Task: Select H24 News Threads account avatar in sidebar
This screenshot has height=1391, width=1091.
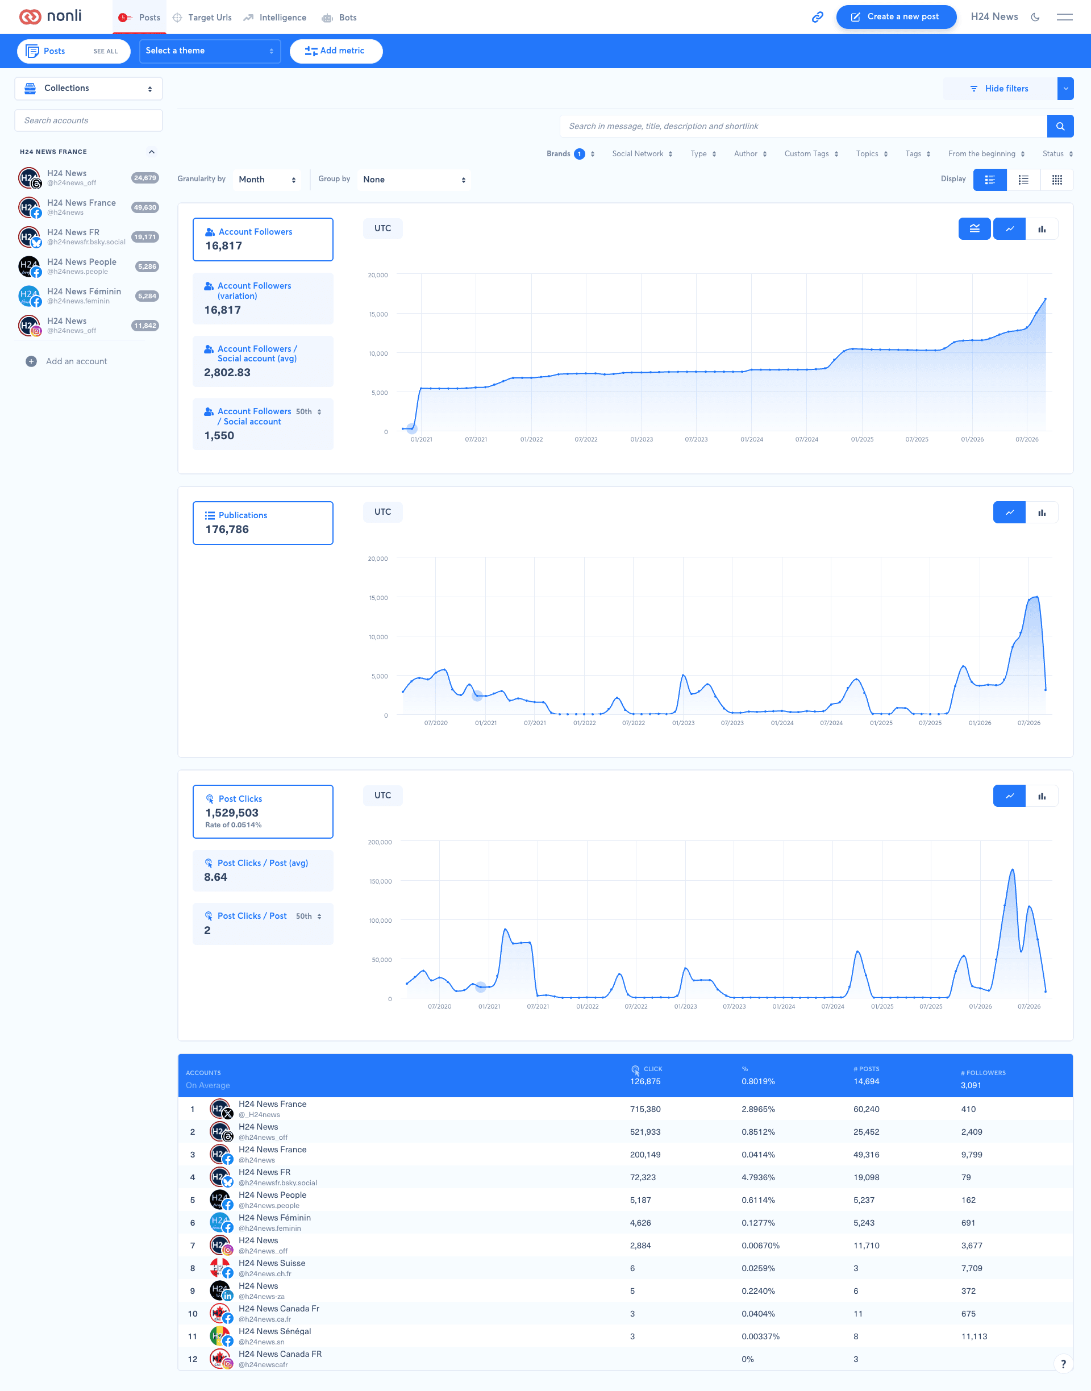Action: 30,178
